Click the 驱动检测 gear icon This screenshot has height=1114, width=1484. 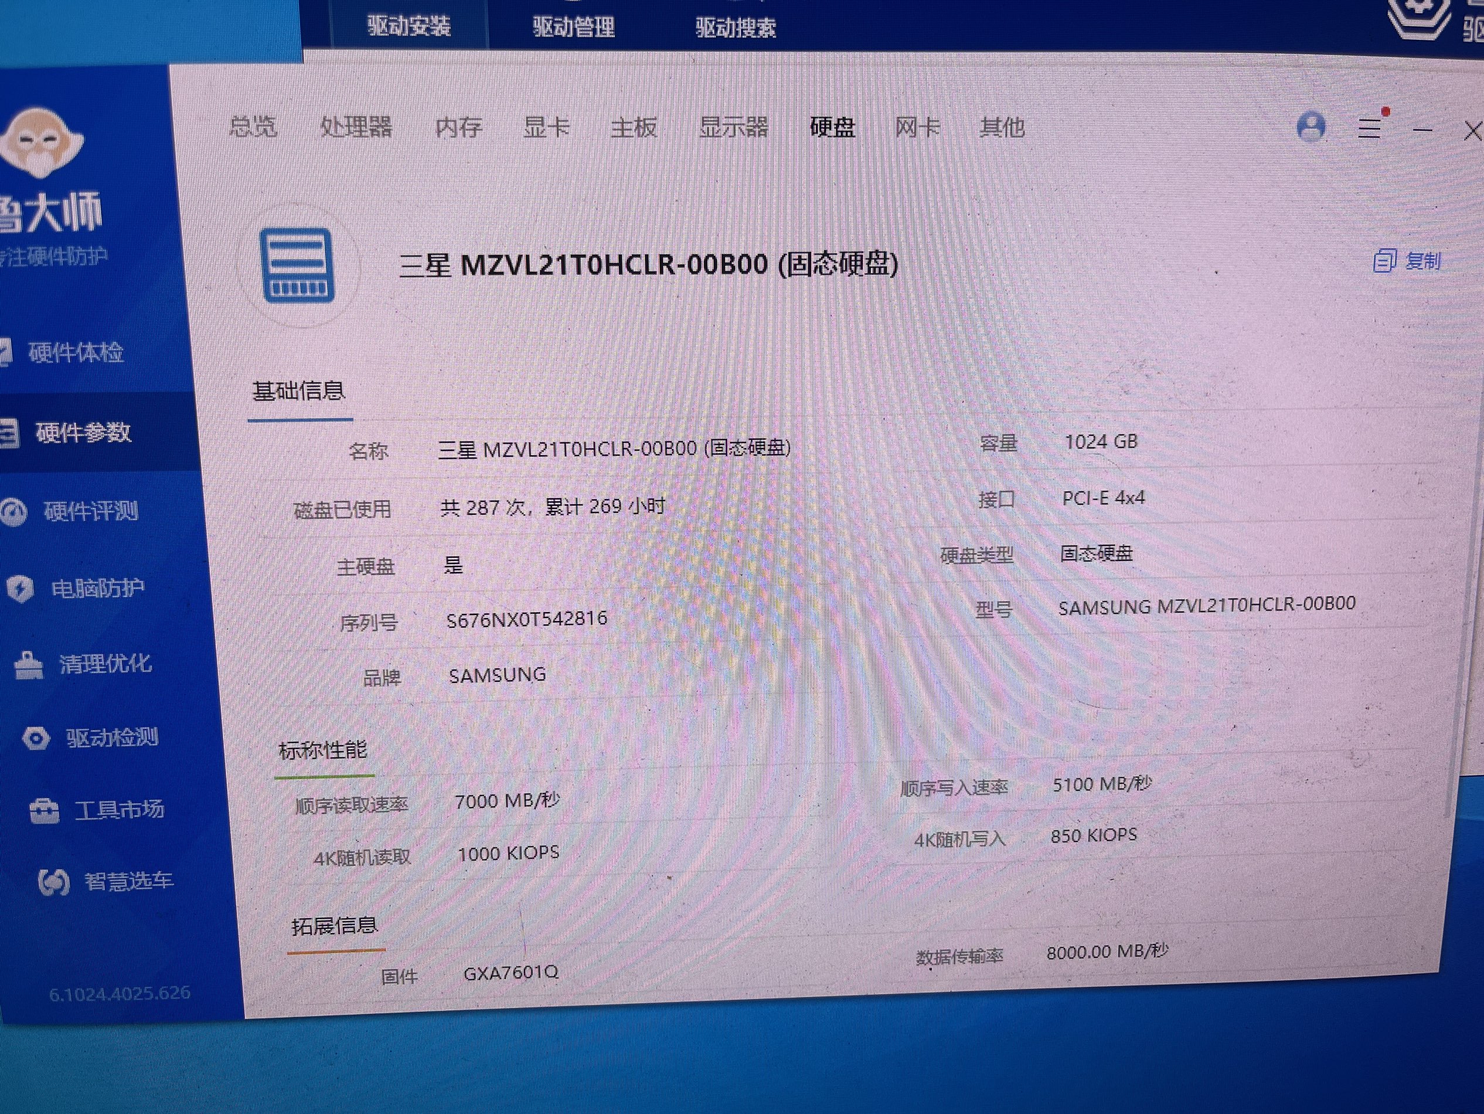(36, 738)
